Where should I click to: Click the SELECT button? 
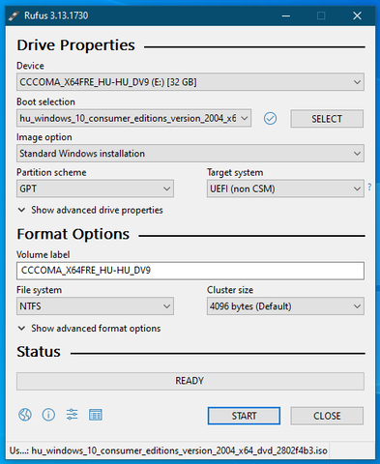pos(327,119)
